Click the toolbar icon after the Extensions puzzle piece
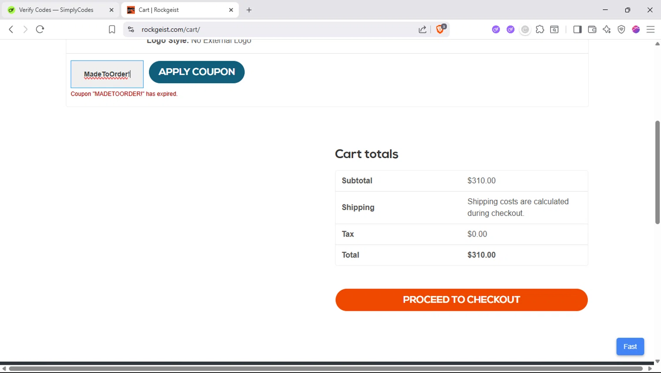 [554, 30]
